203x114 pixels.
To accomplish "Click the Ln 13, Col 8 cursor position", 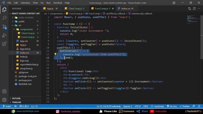I will pyautogui.click(x=108, y=106).
